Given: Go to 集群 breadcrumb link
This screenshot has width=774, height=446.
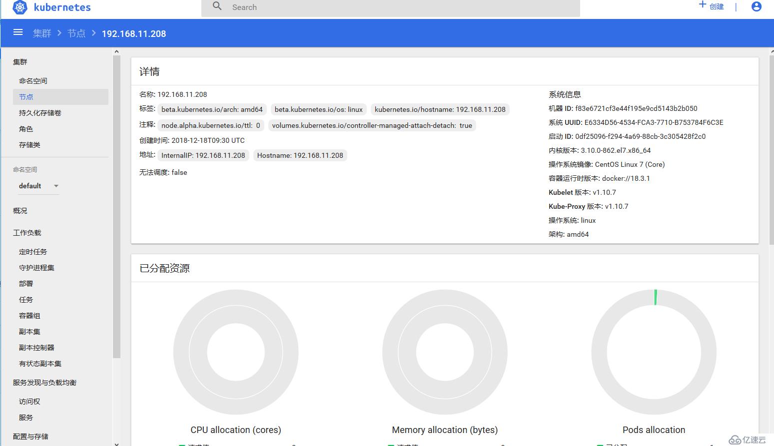Looking at the screenshot, I should 42,33.
